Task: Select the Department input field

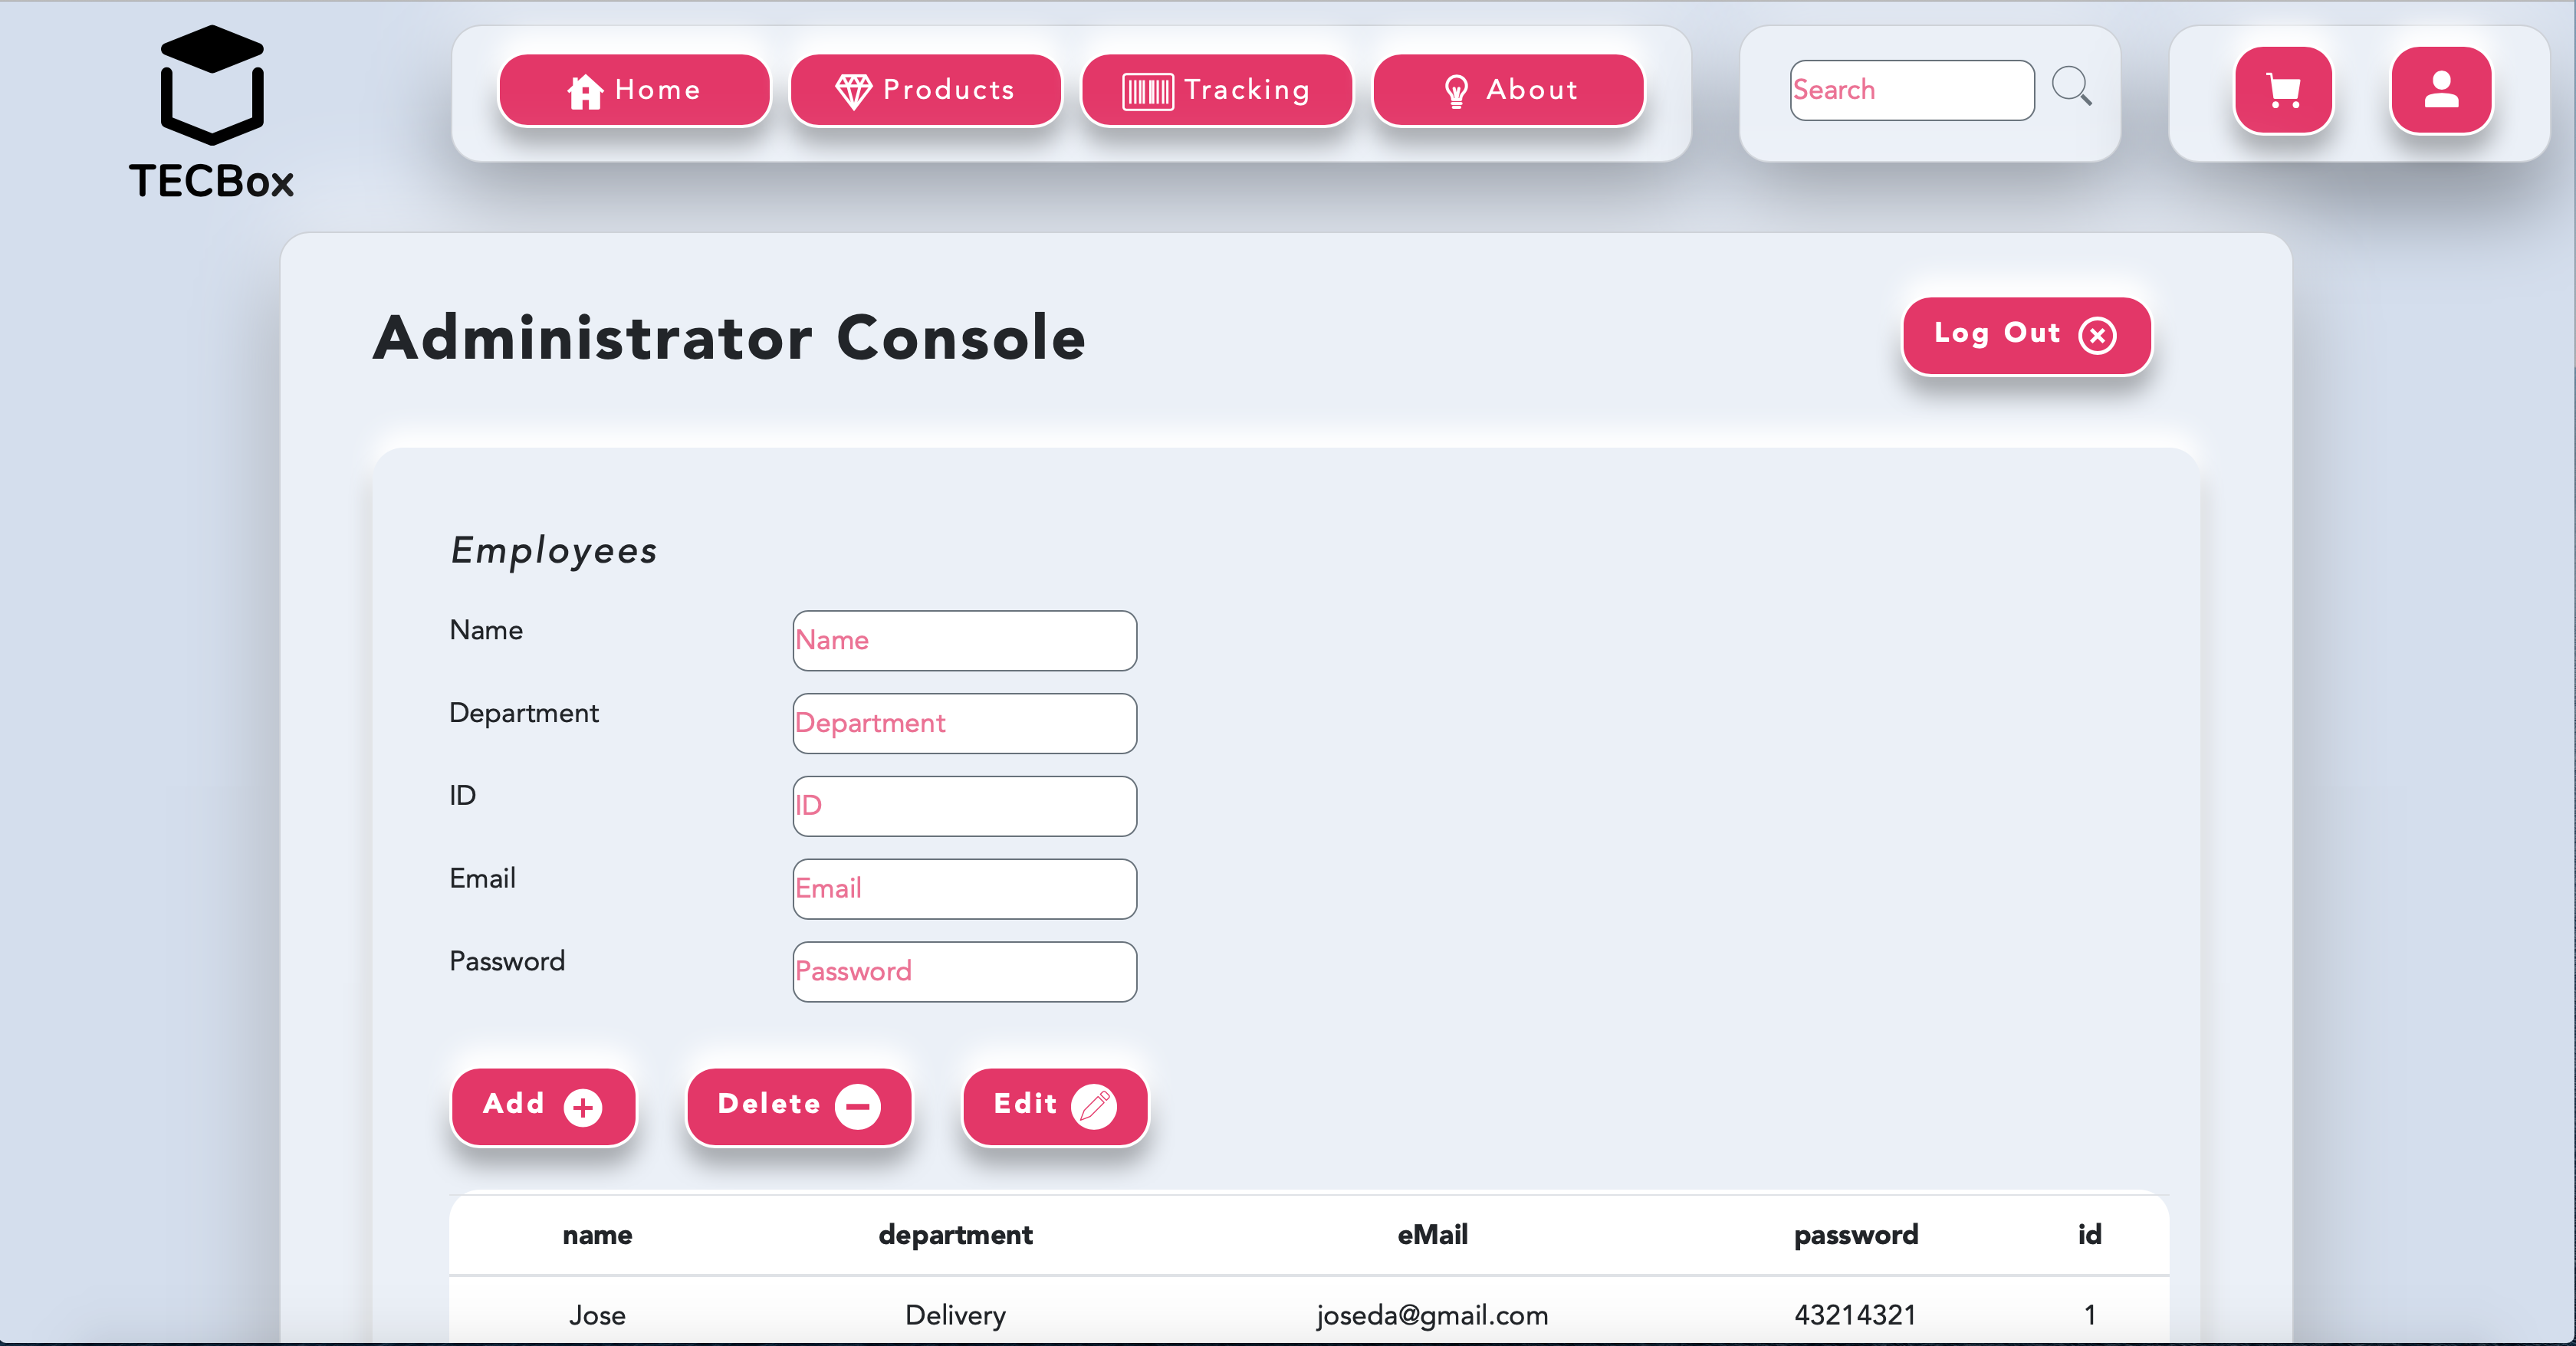Action: [x=964, y=723]
